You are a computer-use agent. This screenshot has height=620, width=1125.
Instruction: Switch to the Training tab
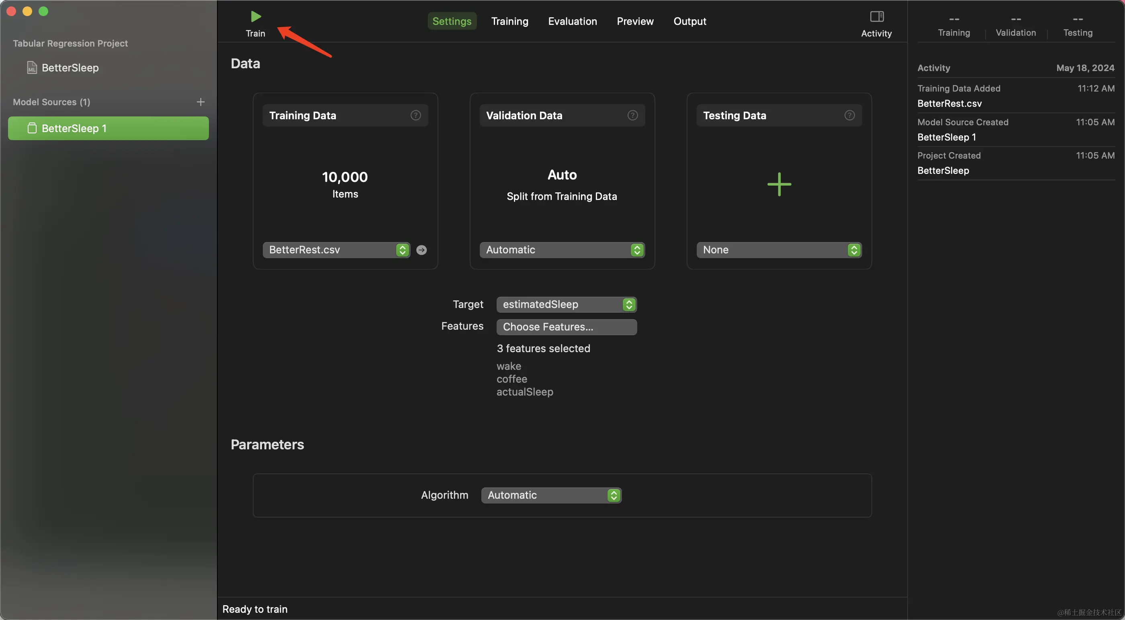[x=509, y=21]
